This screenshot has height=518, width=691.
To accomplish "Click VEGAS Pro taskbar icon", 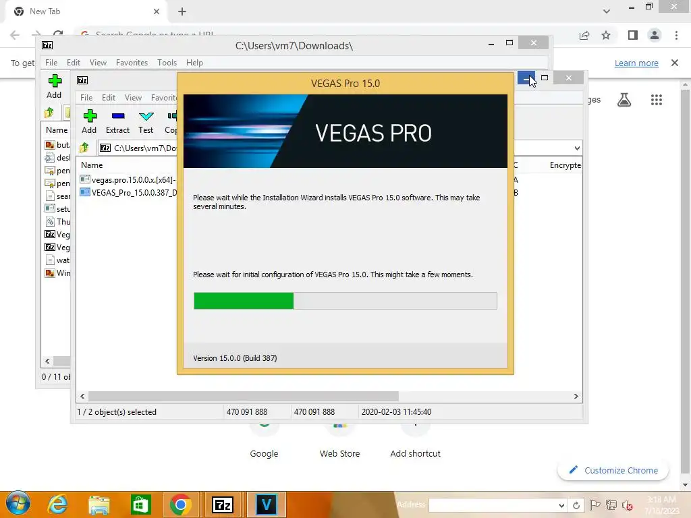I will [x=266, y=505].
